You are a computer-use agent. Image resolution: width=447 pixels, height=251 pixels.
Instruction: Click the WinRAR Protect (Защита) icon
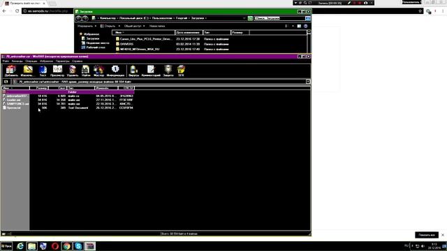pyautogui.click(x=168, y=71)
